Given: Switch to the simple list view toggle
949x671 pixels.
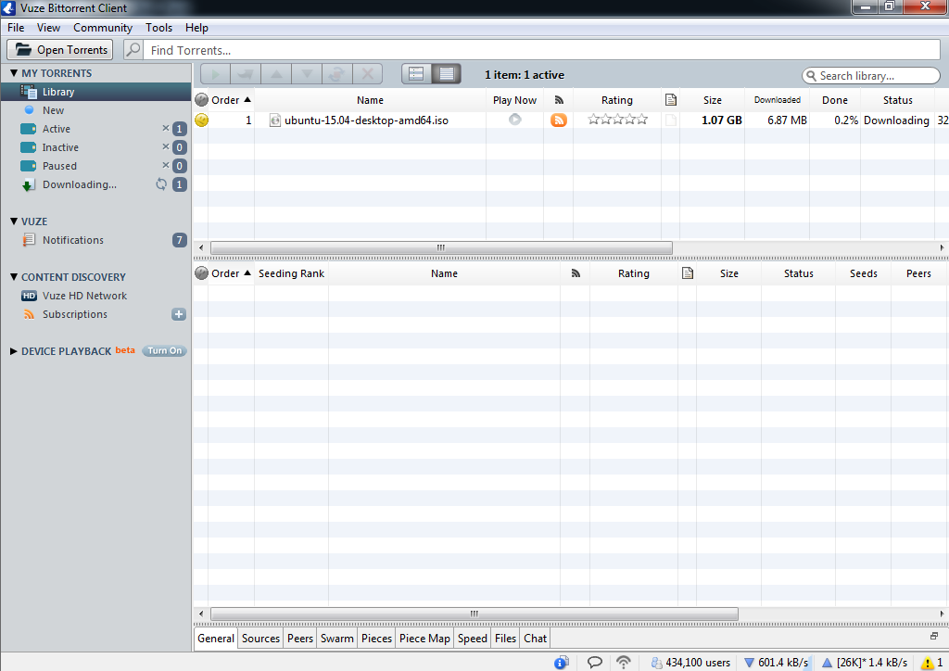Looking at the screenshot, I should click(416, 74).
